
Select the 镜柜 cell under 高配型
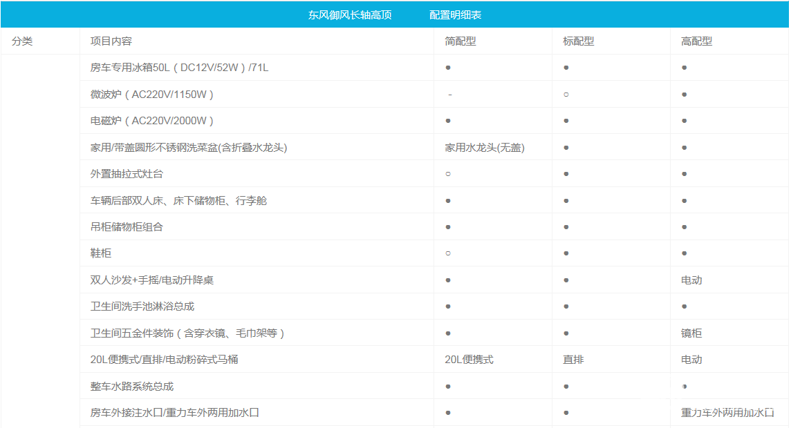(691, 333)
